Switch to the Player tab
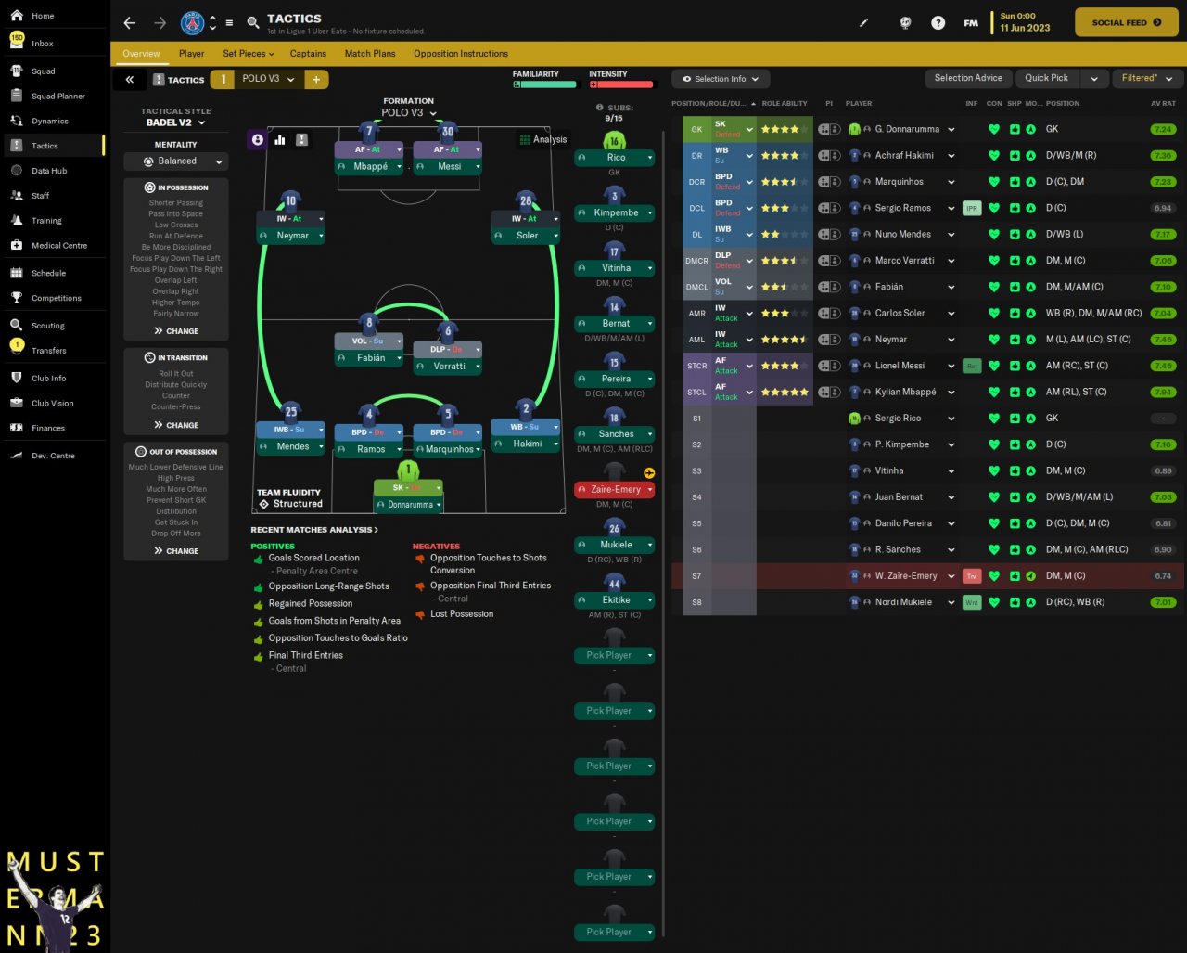The image size is (1187, 953). (192, 54)
